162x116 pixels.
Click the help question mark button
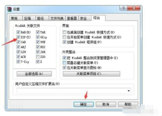[124, 8]
